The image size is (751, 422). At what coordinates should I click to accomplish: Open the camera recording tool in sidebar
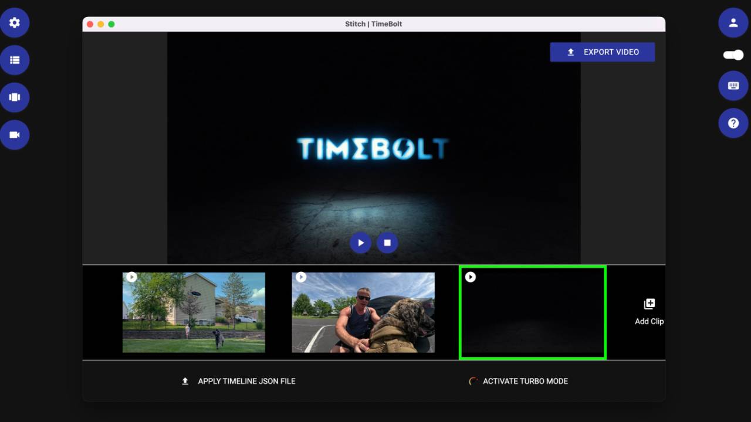(x=15, y=135)
